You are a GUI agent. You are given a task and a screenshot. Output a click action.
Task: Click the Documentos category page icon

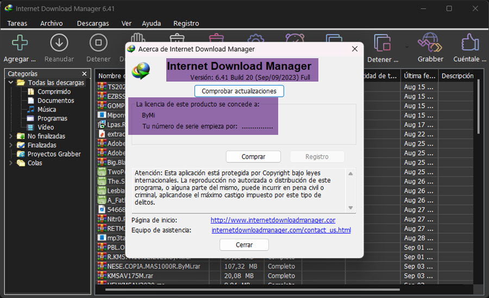coord(30,101)
